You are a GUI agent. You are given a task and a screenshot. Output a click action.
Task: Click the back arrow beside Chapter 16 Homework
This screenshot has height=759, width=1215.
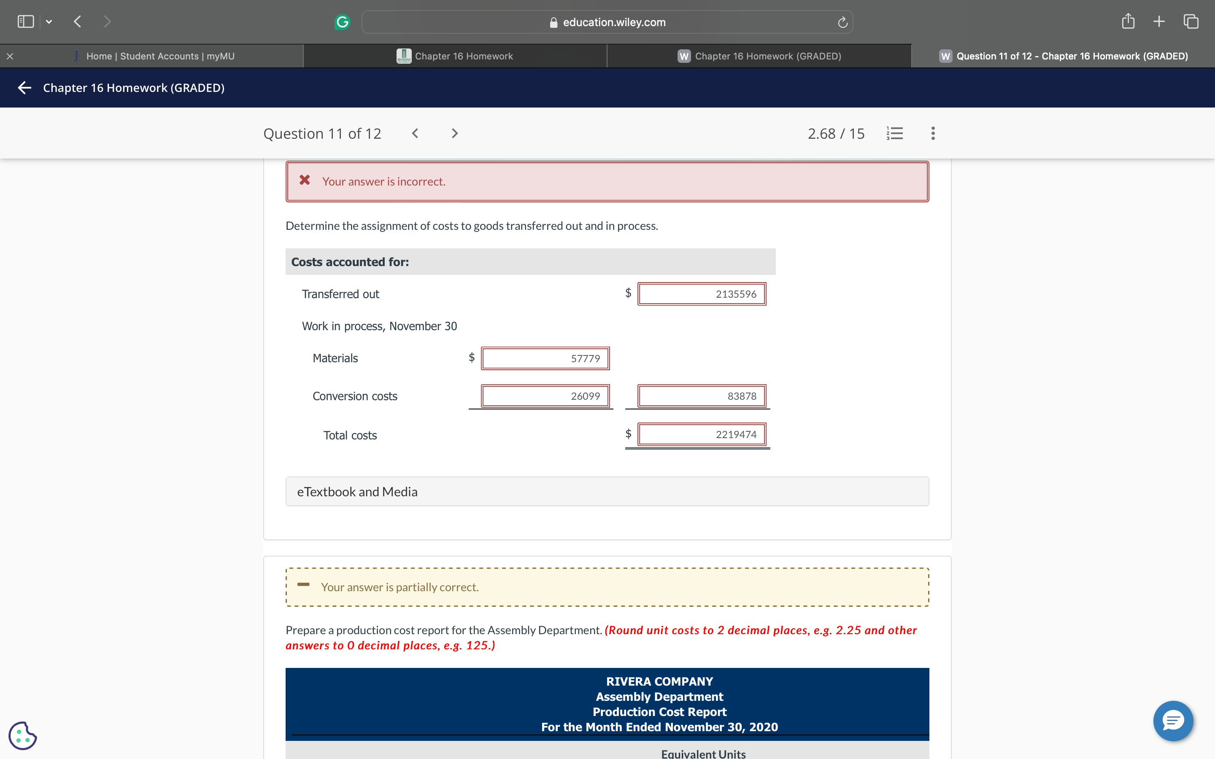(24, 88)
